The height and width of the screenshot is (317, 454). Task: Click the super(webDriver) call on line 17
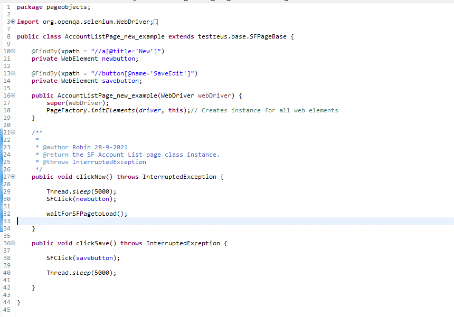click(78, 103)
